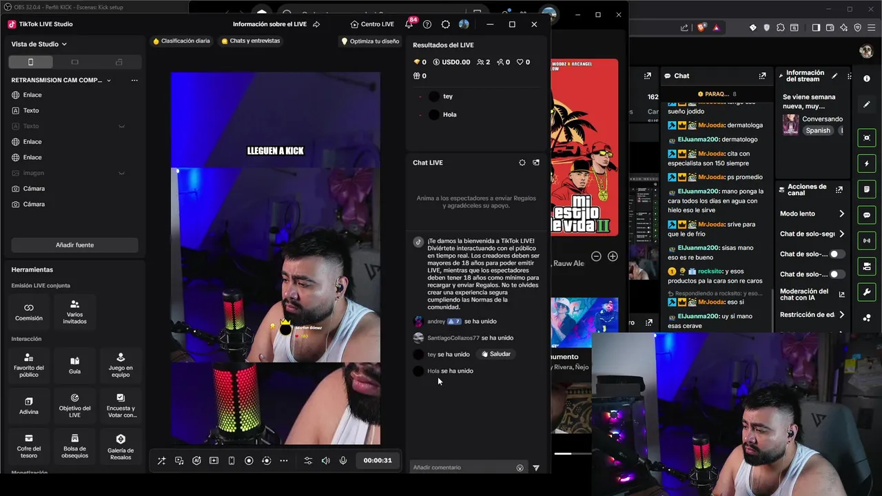Open the profile avatar in TikTok Studio
Image resolution: width=882 pixels, height=496 pixels.
464,24
